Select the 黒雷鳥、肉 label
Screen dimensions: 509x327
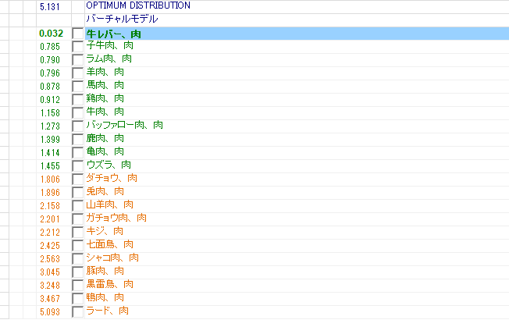[109, 285]
